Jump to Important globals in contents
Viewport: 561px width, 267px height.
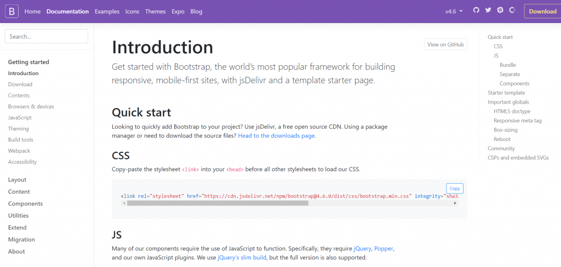tap(508, 103)
